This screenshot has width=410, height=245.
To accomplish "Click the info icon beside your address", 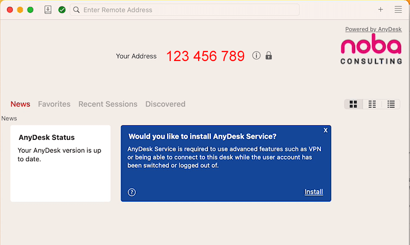I will (256, 56).
